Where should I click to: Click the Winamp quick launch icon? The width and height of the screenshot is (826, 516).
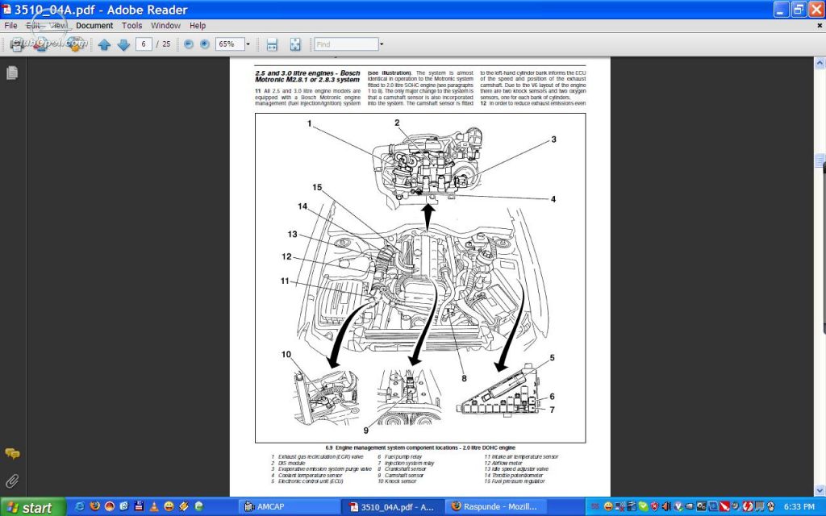(184, 506)
